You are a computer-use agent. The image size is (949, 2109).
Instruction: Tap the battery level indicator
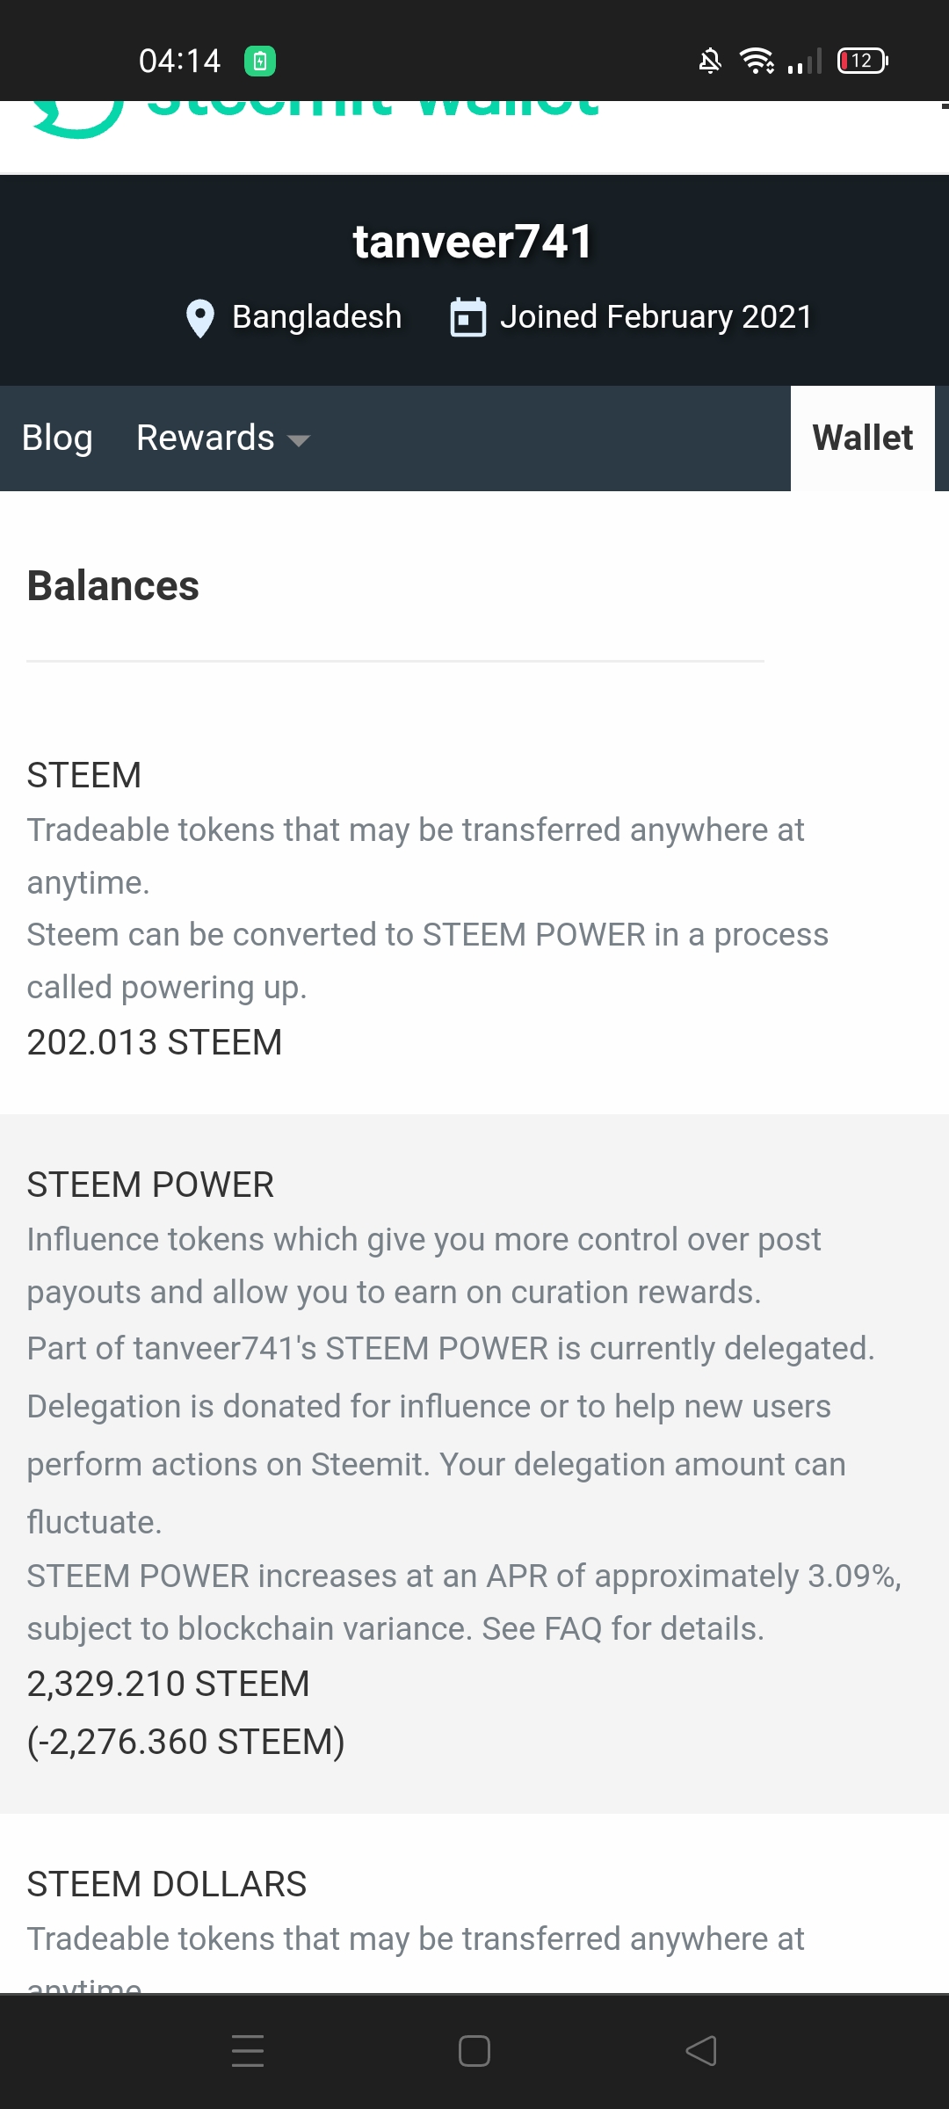pos(862,61)
